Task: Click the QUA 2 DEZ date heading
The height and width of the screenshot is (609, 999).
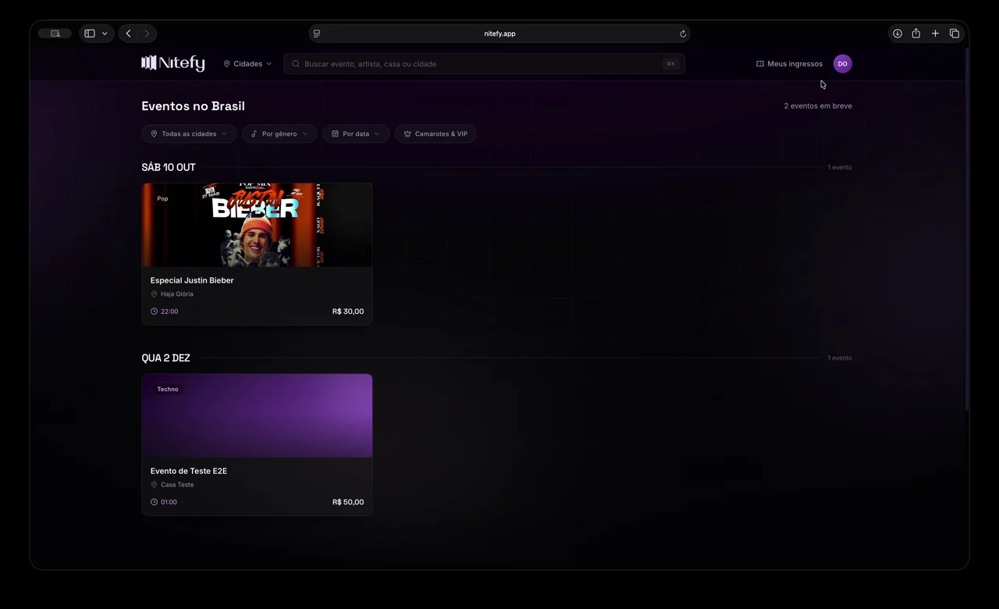Action: point(165,358)
